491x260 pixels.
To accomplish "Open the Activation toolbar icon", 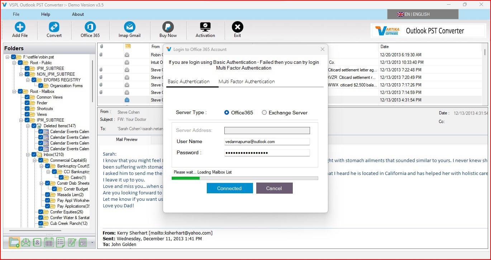I will (205, 27).
